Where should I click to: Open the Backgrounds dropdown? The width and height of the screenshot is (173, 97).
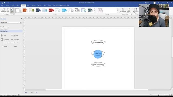tap(123, 11)
